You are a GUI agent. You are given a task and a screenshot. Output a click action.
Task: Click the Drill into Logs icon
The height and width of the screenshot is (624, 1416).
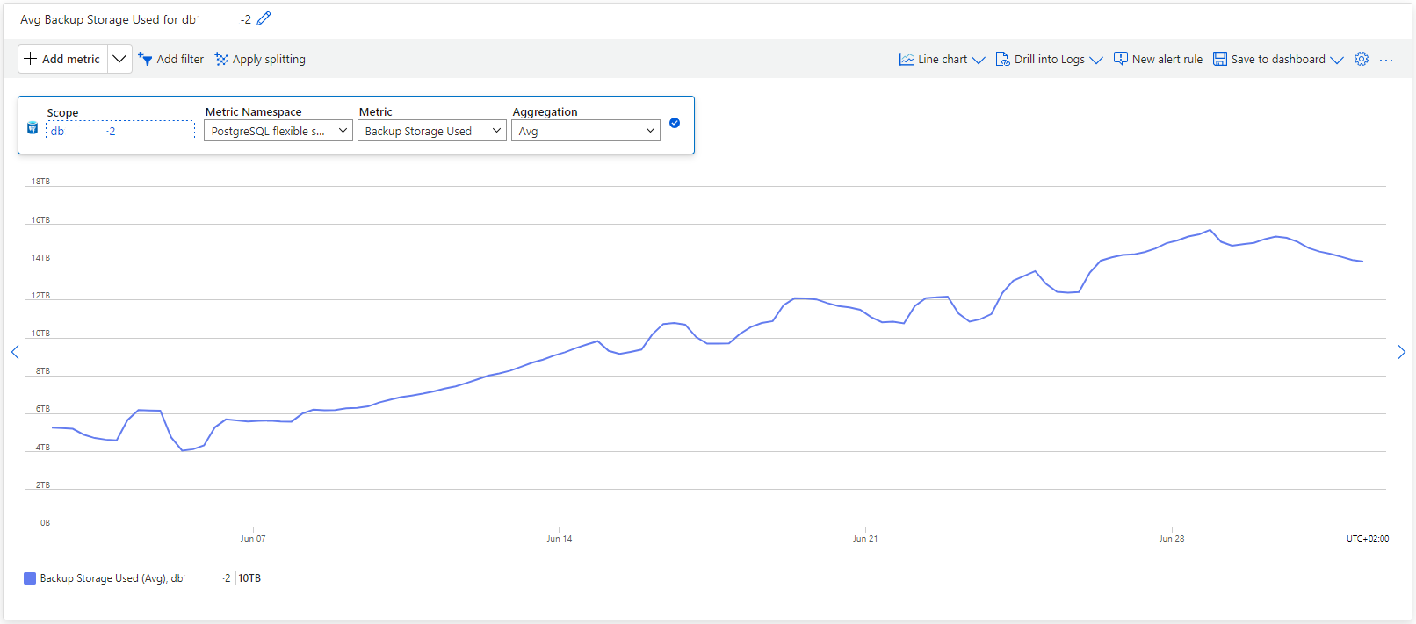(x=1002, y=59)
